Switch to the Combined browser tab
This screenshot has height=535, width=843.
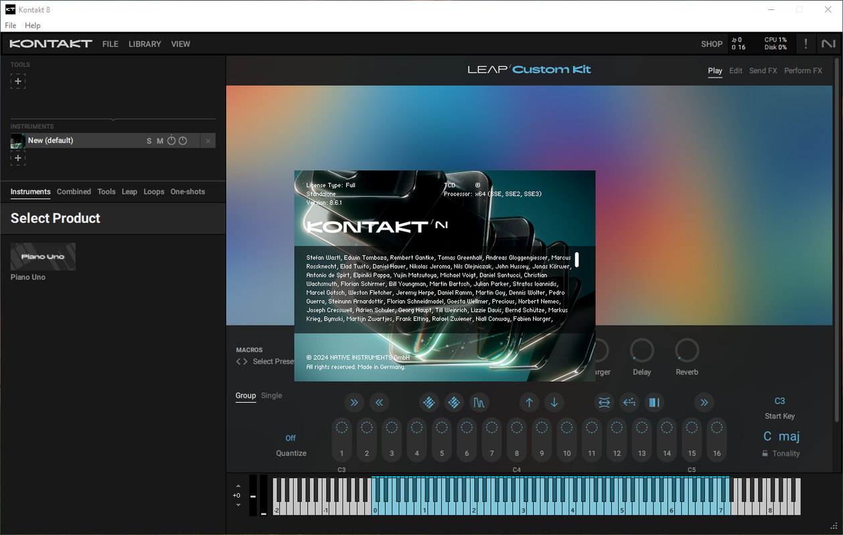pyautogui.click(x=74, y=192)
